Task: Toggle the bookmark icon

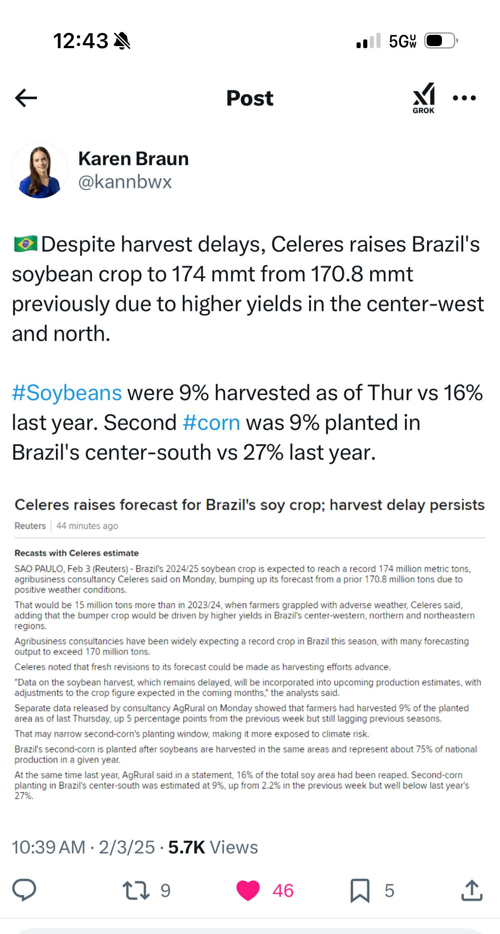Action: click(360, 890)
